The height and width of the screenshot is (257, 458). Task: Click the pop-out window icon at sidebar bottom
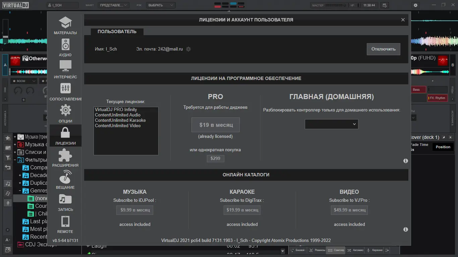8,250
